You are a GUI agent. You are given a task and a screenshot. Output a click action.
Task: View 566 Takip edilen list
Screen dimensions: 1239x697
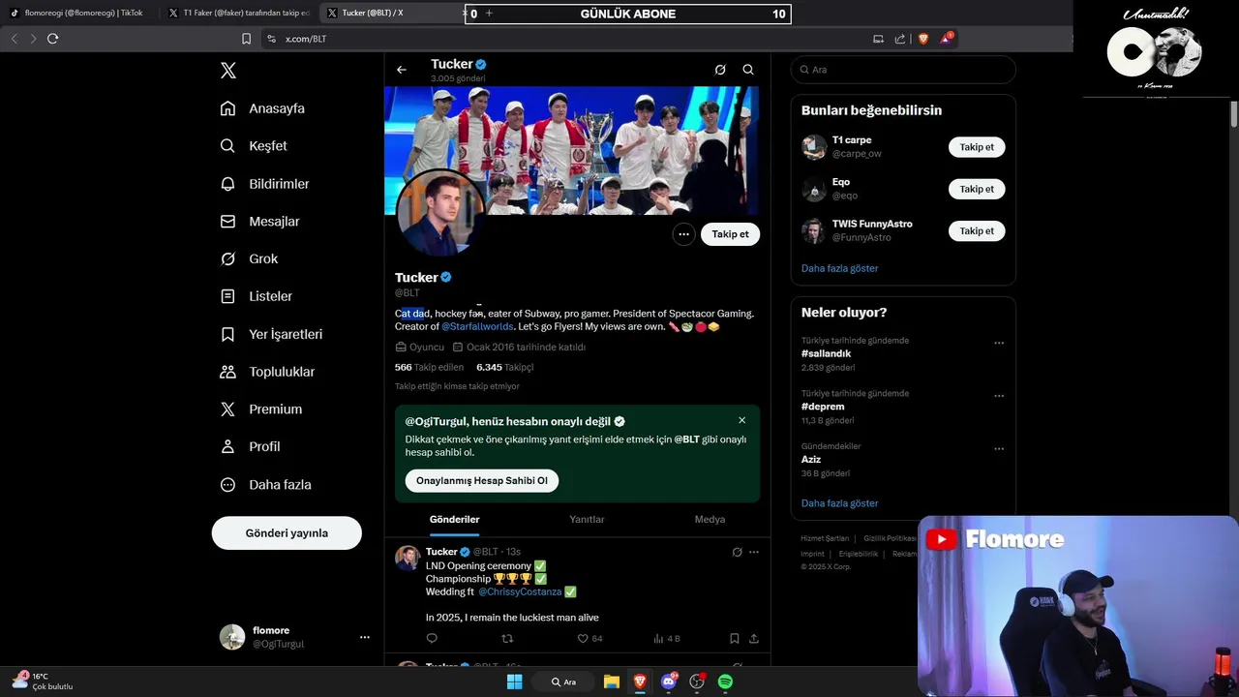click(429, 368)
